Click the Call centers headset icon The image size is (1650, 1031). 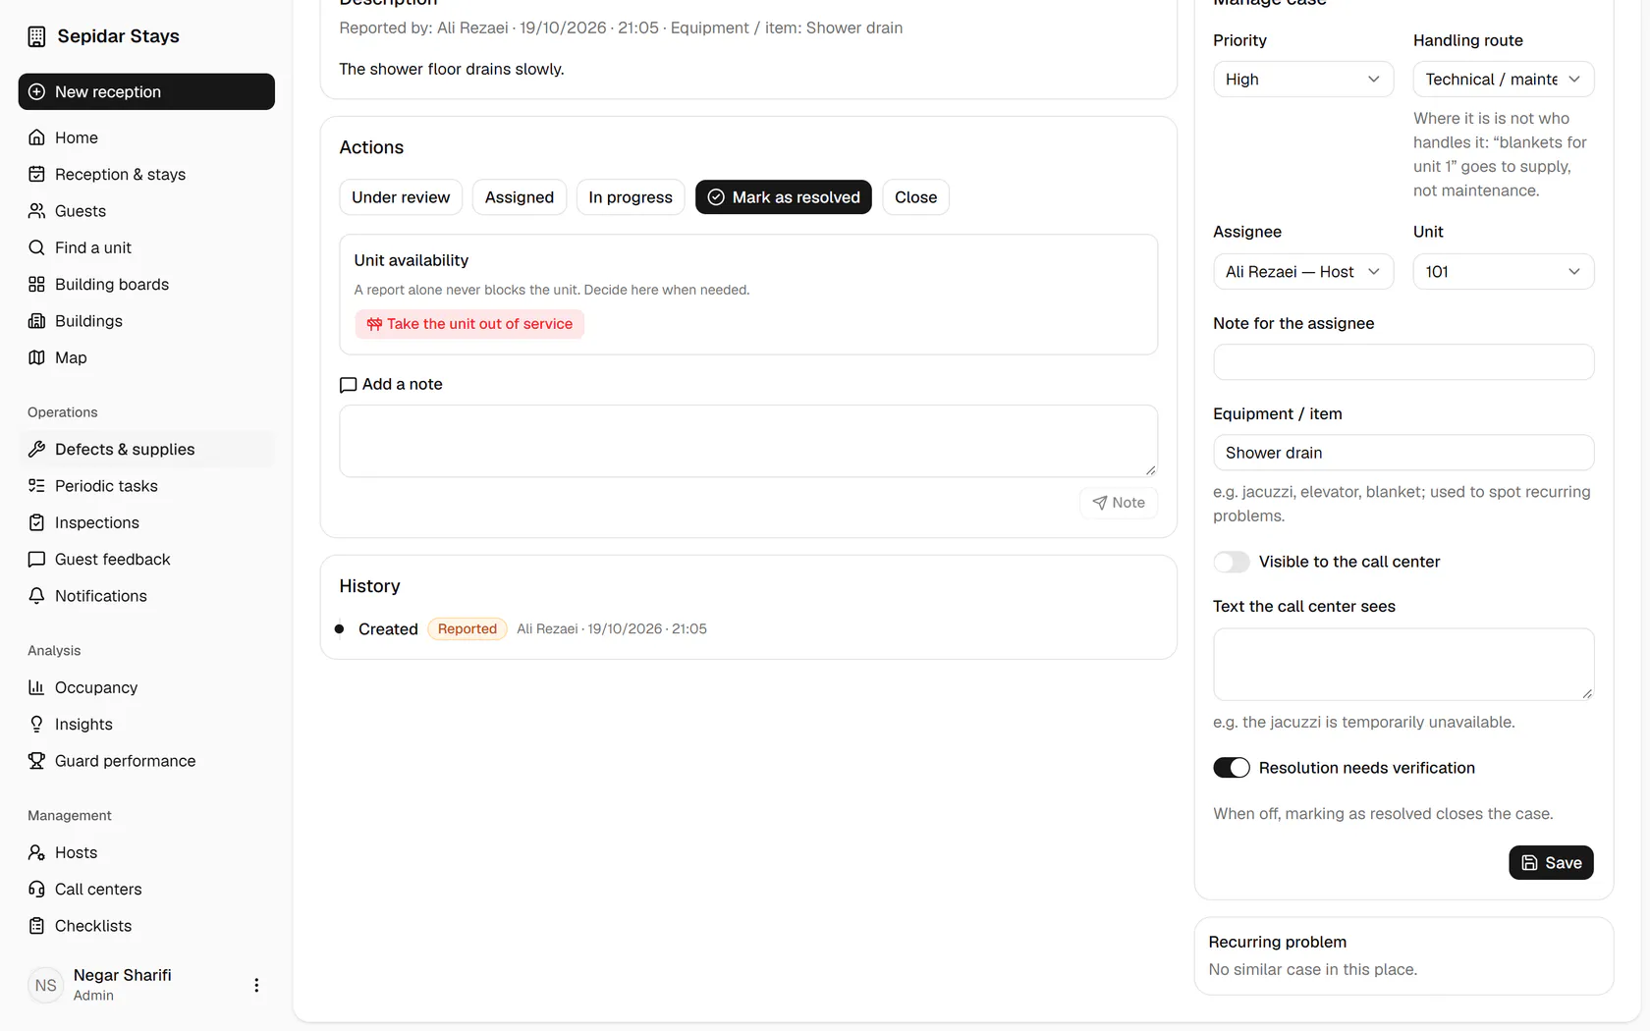(36, 889)
